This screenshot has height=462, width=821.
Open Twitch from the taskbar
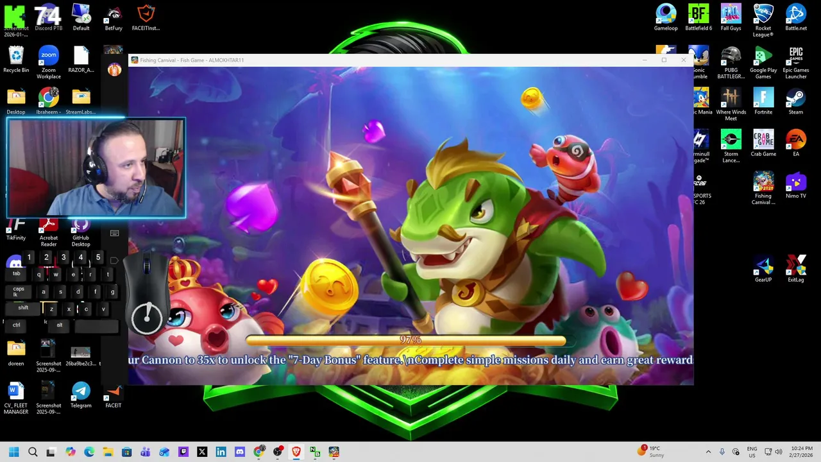point(183,452)
